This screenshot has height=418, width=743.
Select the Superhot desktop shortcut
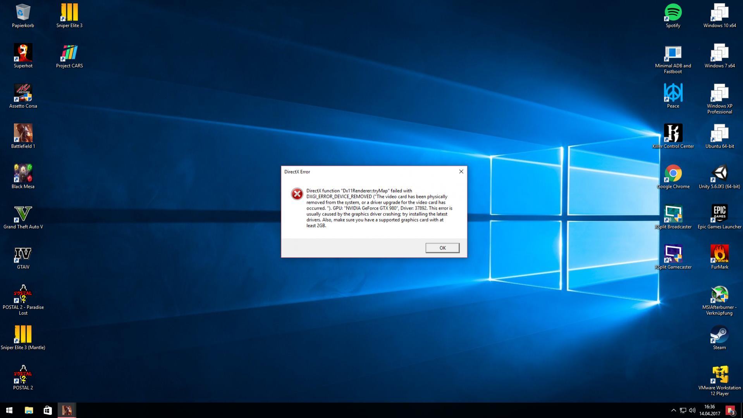click(x=23, y=56)
